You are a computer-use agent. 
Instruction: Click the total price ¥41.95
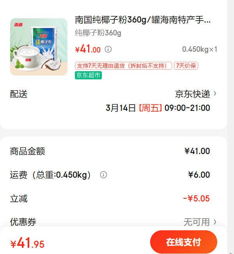click(27, 243)
